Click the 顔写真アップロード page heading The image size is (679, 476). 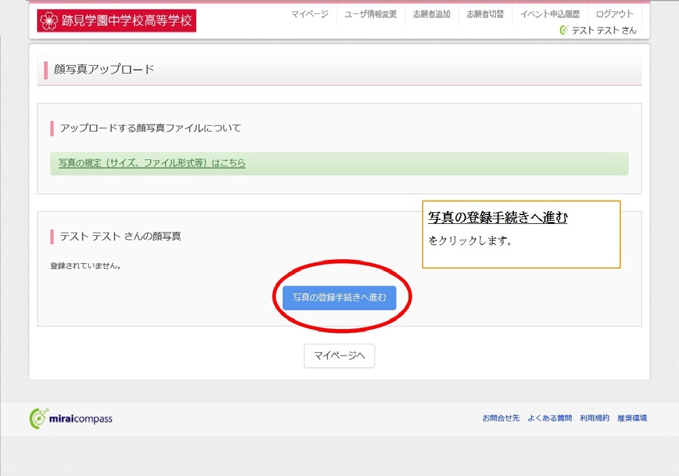(104, 69)
